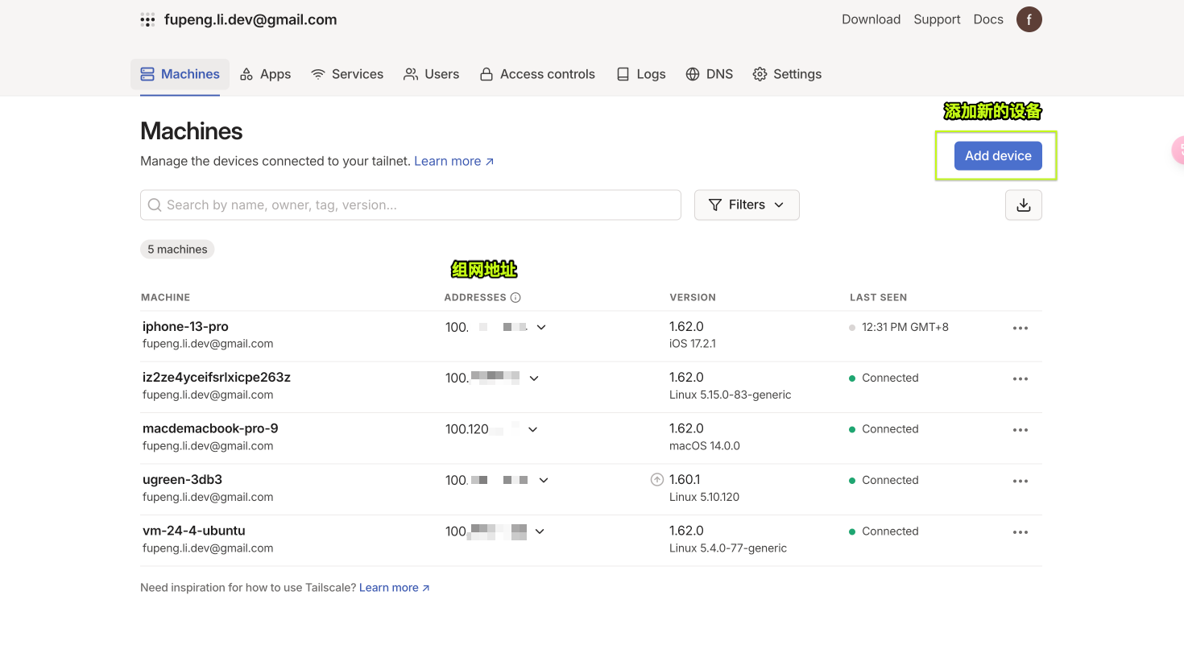This screenshot has width=1184, height=645.
Task: Expand address list for macdemacbook-pro-9
Action: 532,429
